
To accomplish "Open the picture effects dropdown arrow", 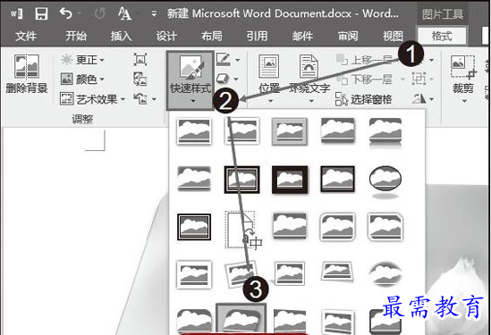I will point(236,80).
